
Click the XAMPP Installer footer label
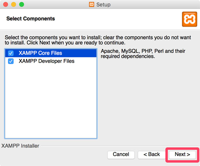click(20, 146)
